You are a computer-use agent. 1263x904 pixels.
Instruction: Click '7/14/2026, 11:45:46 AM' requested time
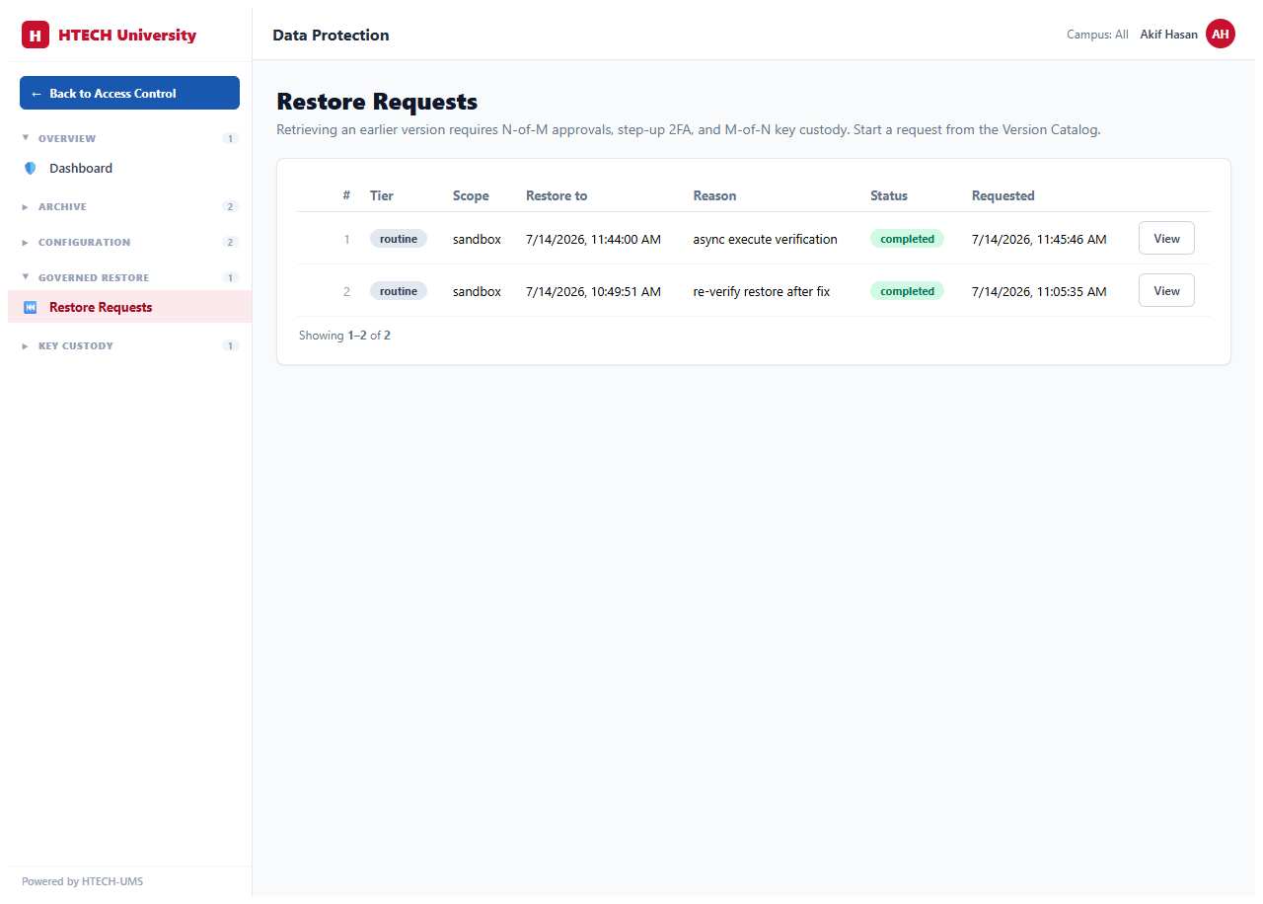click(x=1039, y=240)
